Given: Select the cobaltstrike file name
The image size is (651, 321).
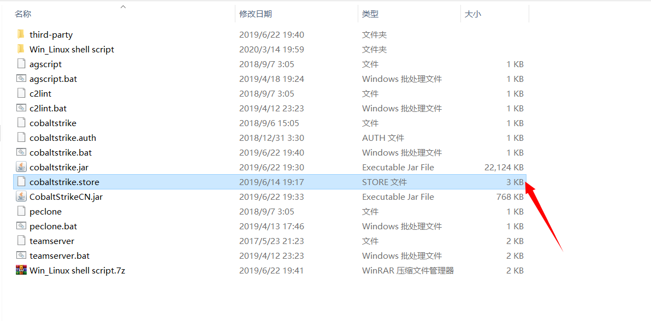Looking at the screenshot, I should point(53,123).
